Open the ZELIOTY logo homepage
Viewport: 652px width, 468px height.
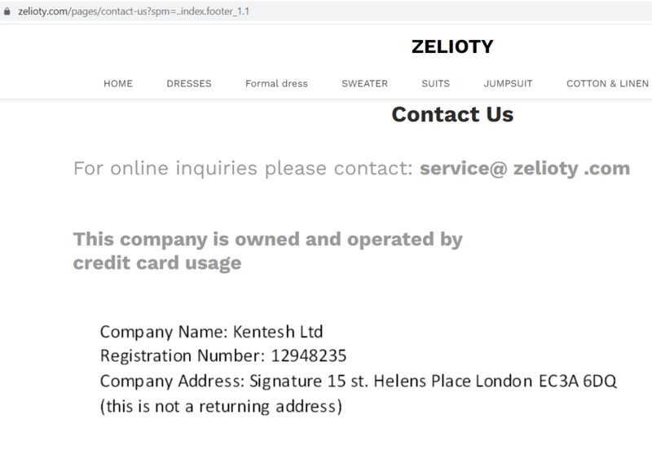452,46
